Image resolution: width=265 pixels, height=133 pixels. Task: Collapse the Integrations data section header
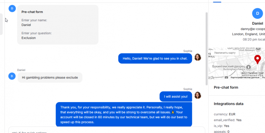click(x=228, y=104)
